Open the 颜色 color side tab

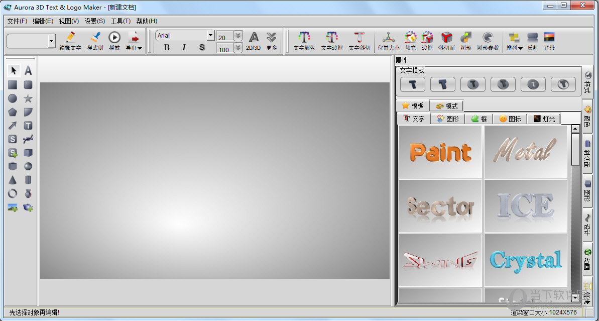click(587, 116)
